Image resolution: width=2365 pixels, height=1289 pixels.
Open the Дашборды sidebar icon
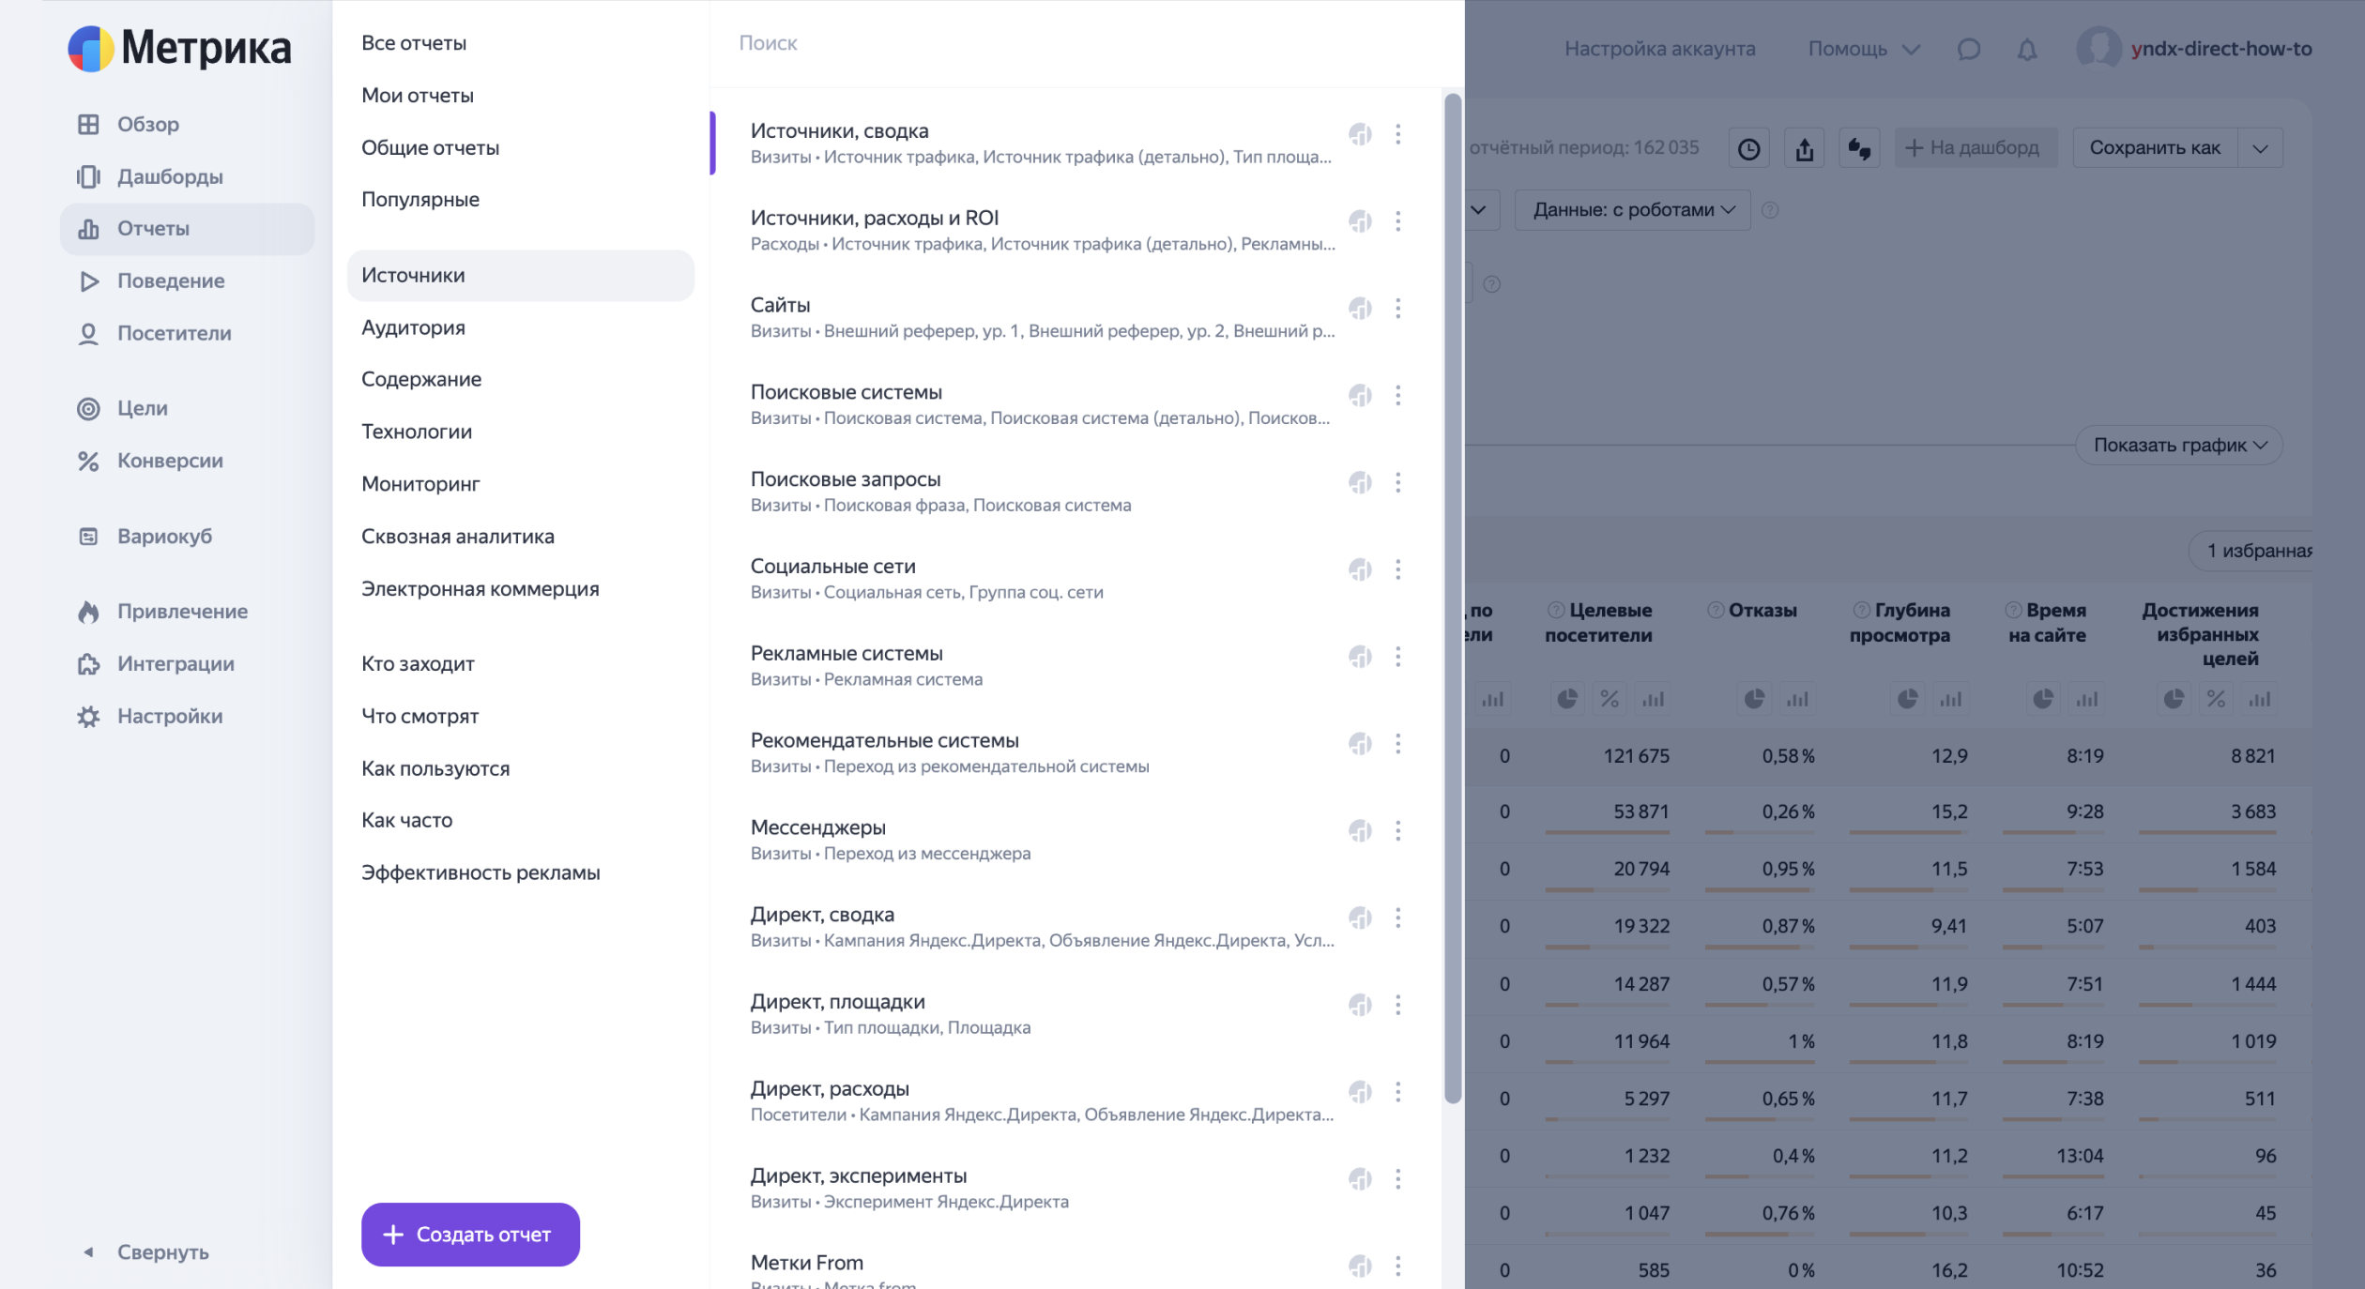coord(88,176)
